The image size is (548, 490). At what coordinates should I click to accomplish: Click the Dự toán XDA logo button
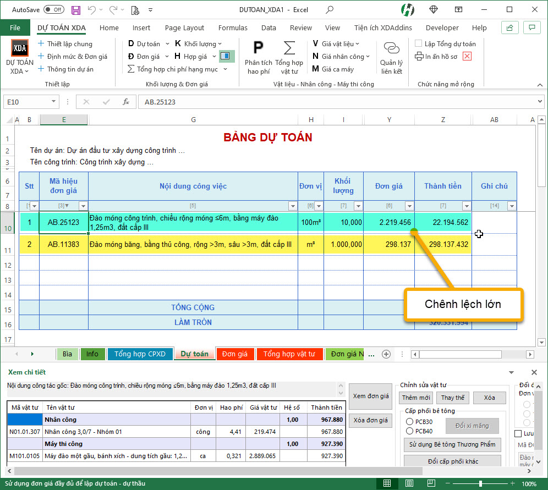(19, 49)
